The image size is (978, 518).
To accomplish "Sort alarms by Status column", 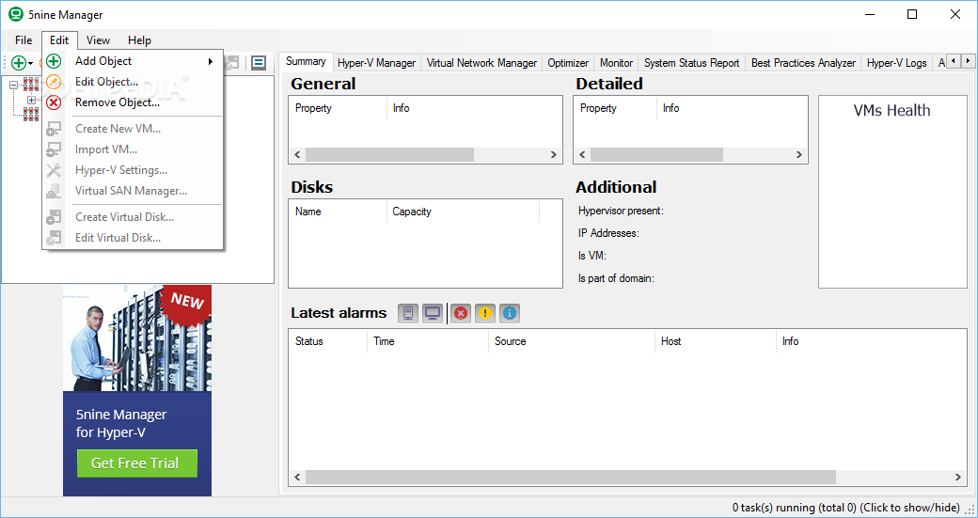I will pyautogui.click(x=328, y=341).
